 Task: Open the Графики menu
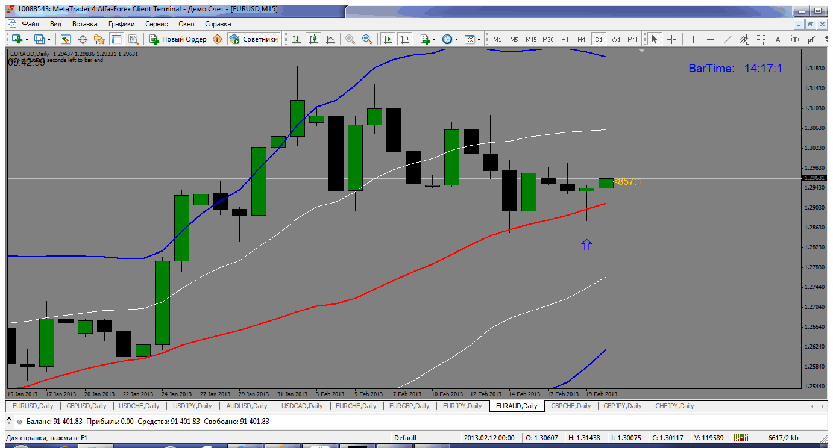[x=122, y=24]
